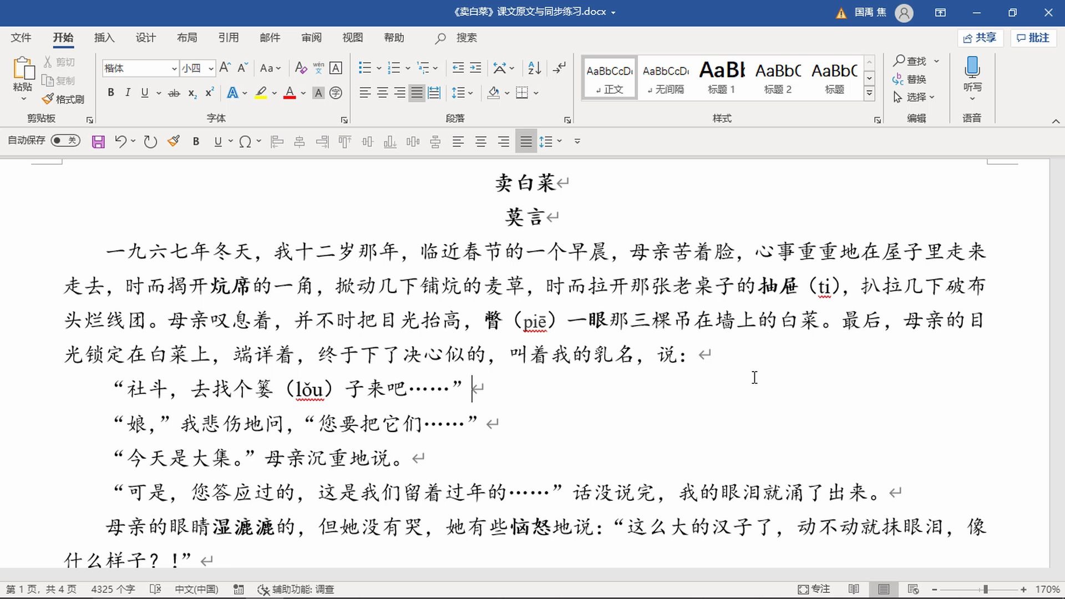Image resolution: width=1065 pixels, height=599 pixels.
Task: Expand the numbered list dropdown arrow
Action: [x=408, y=68]
